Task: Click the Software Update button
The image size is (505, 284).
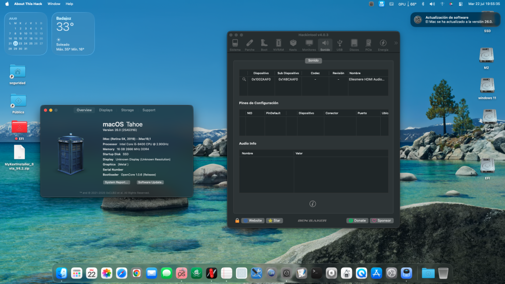Action: (x=150, y=183)
